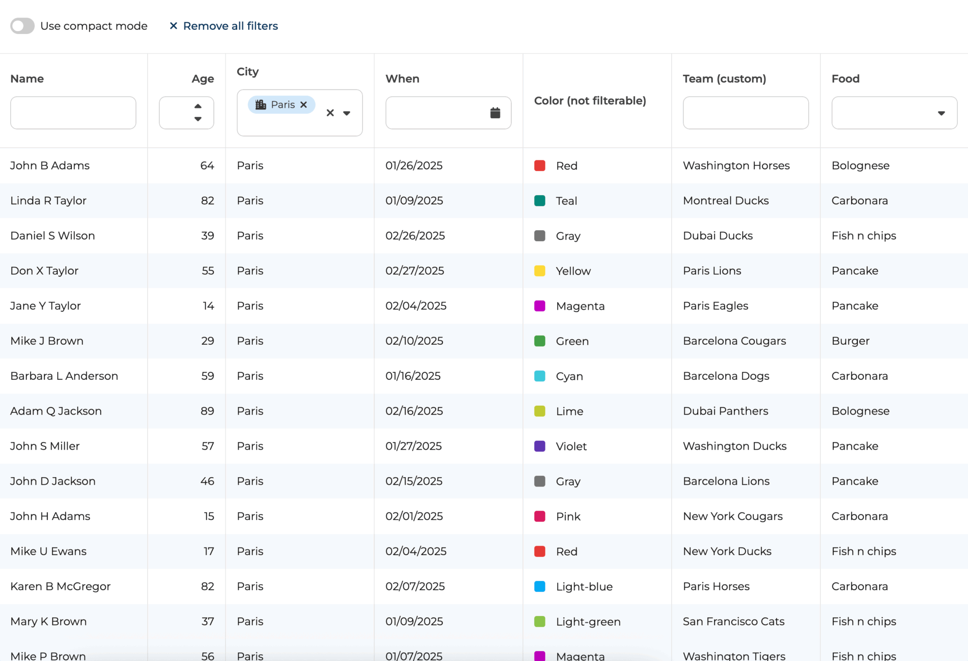Open the When calendar date picker
Screen dimensions: 968x661
[495, 113]
